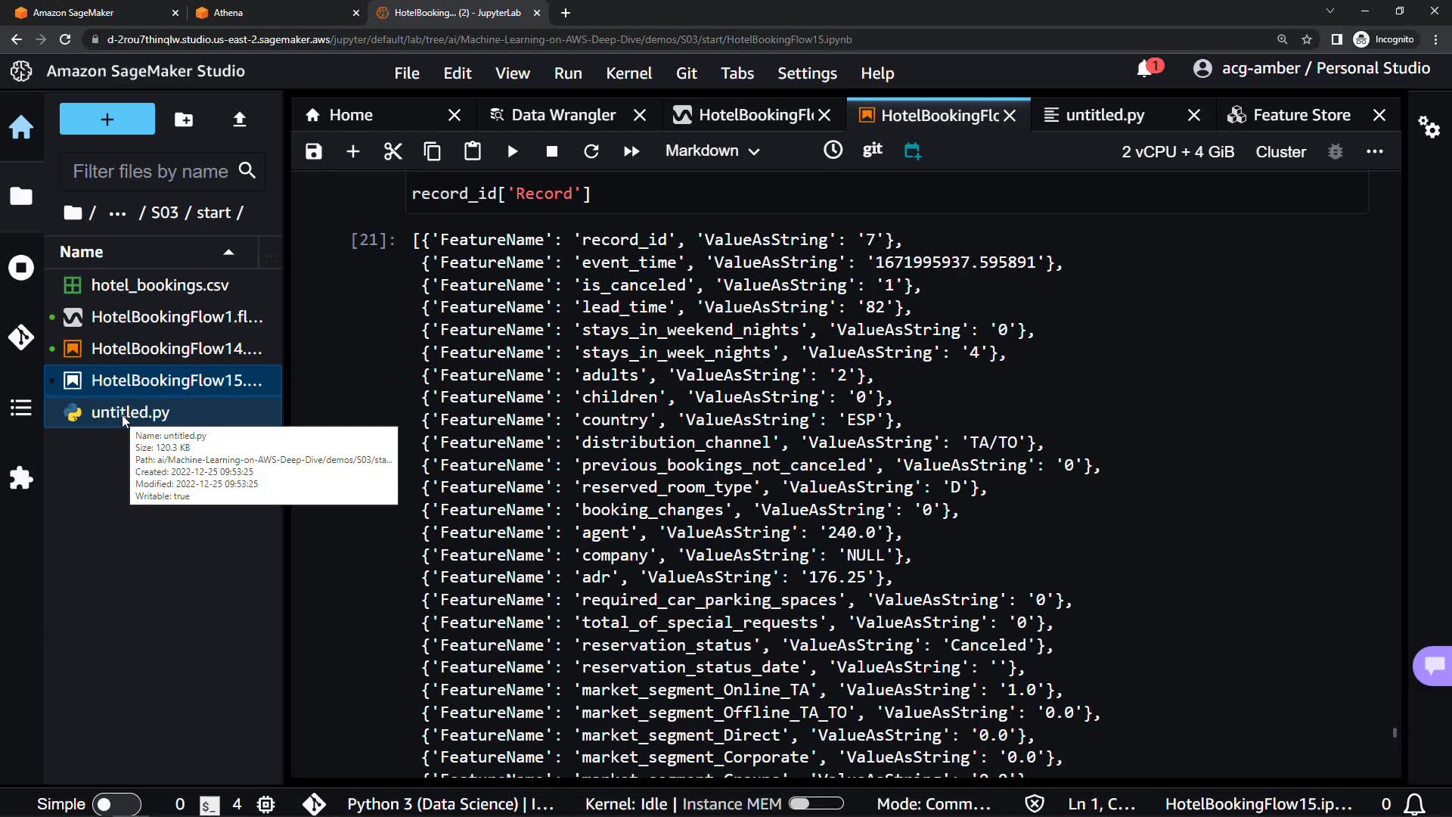The width and height of the screenshot is (1452, 817).
Task: Open the Git sidebar panel icon
Action: pyautogui.click(x=21, y=337)
